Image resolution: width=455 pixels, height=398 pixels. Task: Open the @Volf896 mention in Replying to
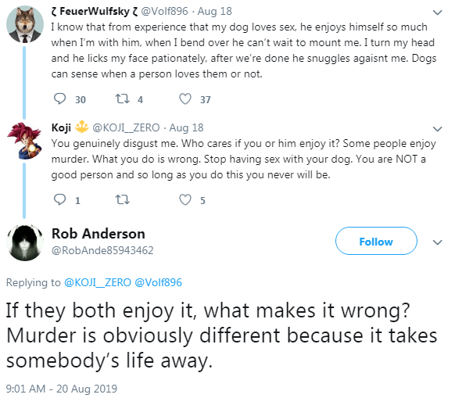pos(159,282)
